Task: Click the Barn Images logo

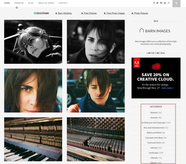Action: (x=155, y=31)
